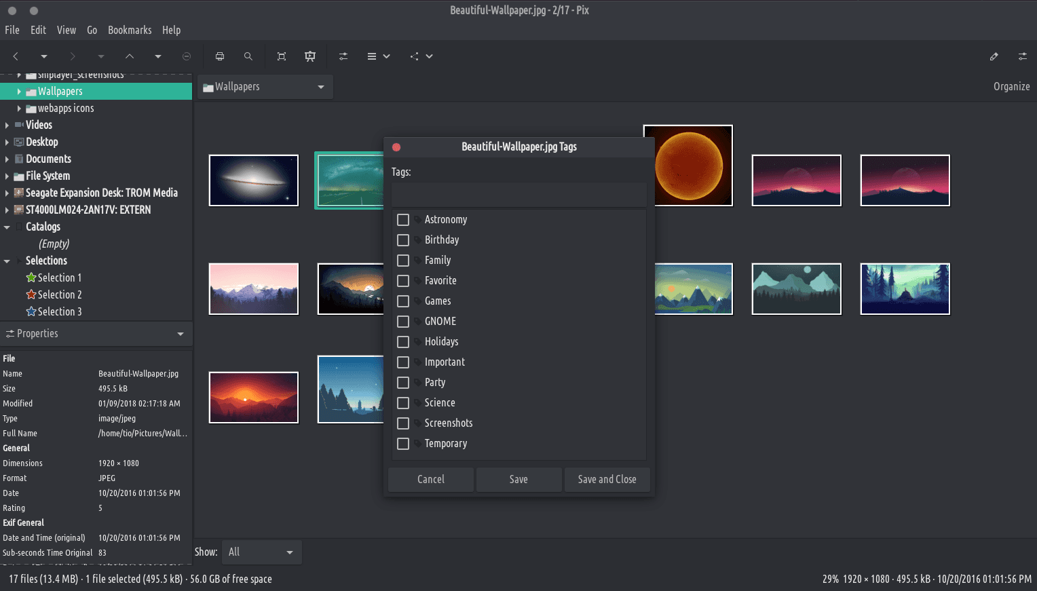Go back with the left arrow

[x=16, y=56]
